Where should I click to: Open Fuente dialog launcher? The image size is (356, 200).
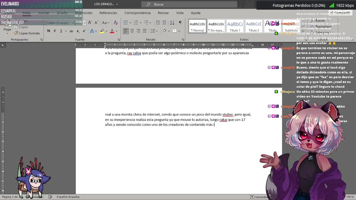coord(119,40)
